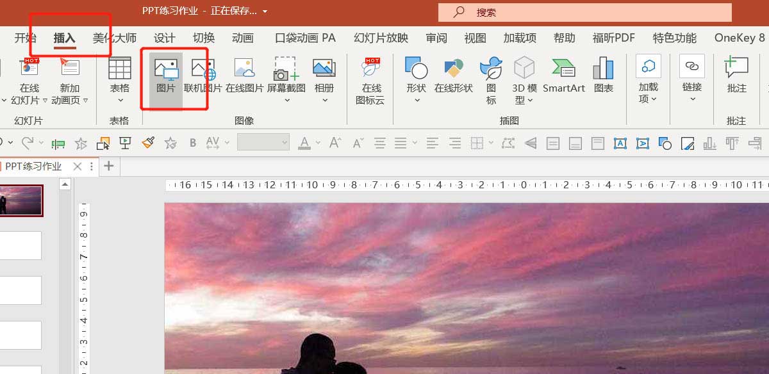Image resolution: width=769 pixels, height=374 pixels.
Task: Click the slideshow from current slide icon
Action: click(126, 143)
